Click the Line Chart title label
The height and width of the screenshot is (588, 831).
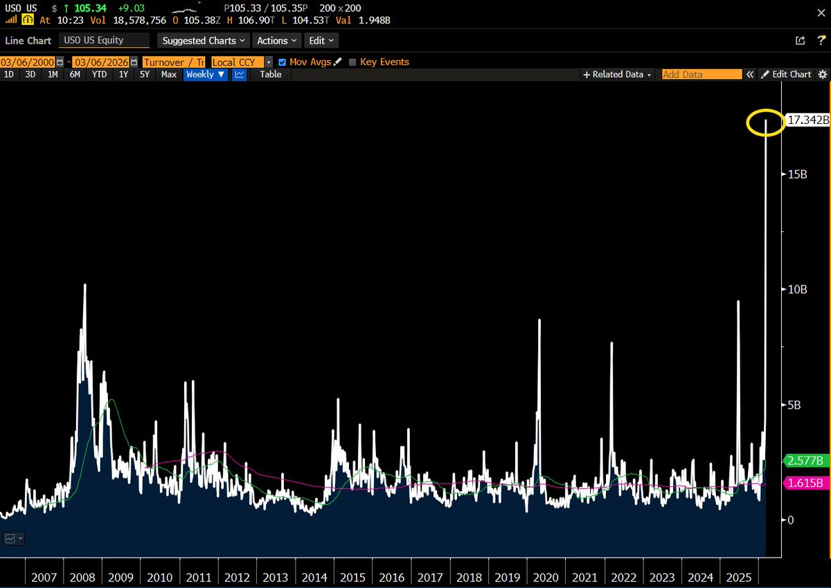(28, 41)
